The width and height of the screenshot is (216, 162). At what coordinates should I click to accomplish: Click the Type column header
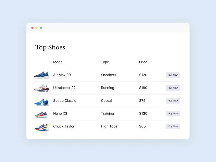pyautogui.click(x=105, y=62)
